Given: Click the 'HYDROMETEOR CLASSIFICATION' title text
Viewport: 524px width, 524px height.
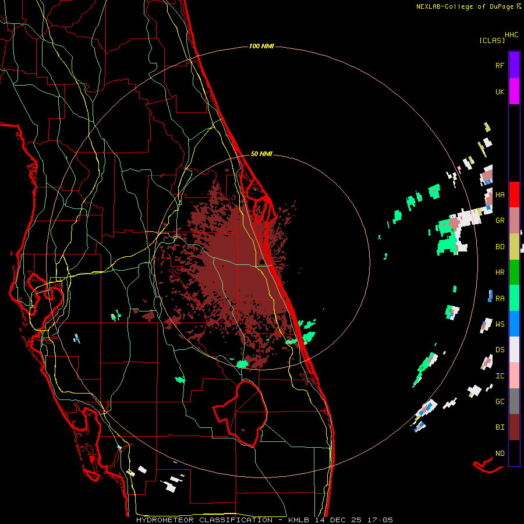Looking at the screenshot, I should (204, 520).
